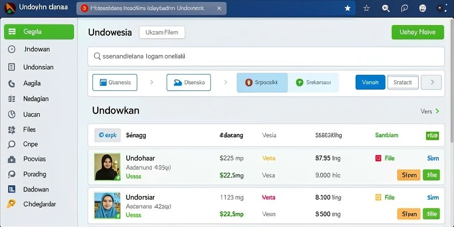Viewport: 454px width, 227px height.
Task: Select the Gluanesis filter chip
Action: pos(115,82)
